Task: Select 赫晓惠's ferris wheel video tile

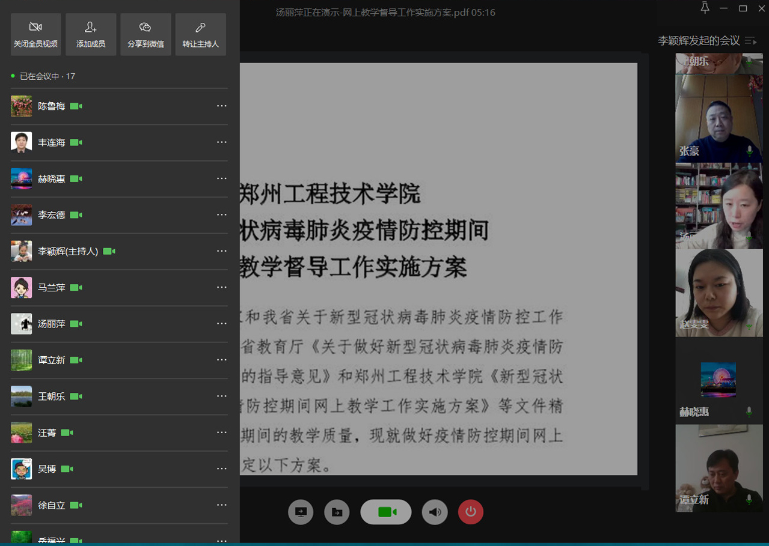Action: click(x=719, y=380)
